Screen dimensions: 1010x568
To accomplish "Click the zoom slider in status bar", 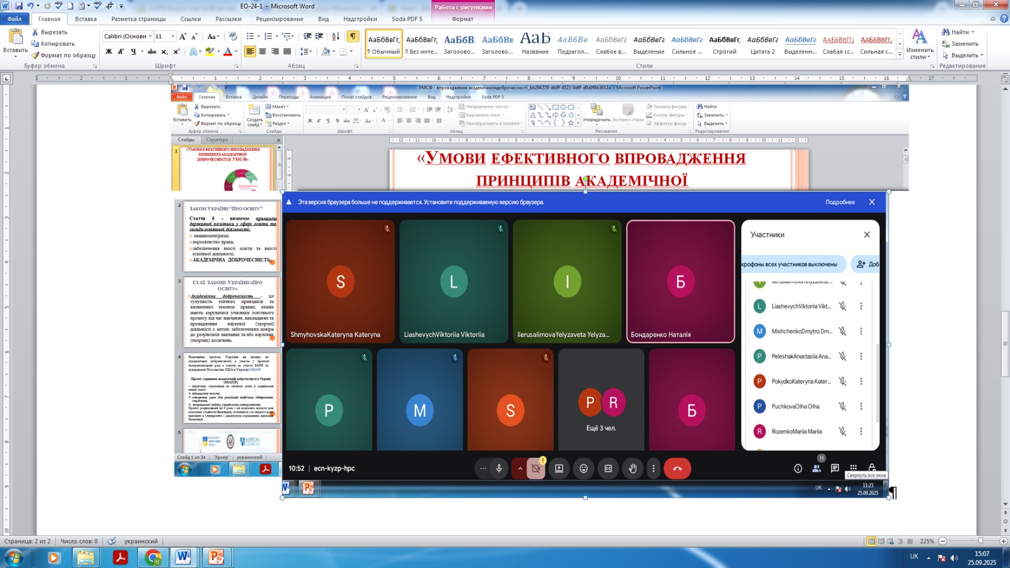I will coord(980,541).
